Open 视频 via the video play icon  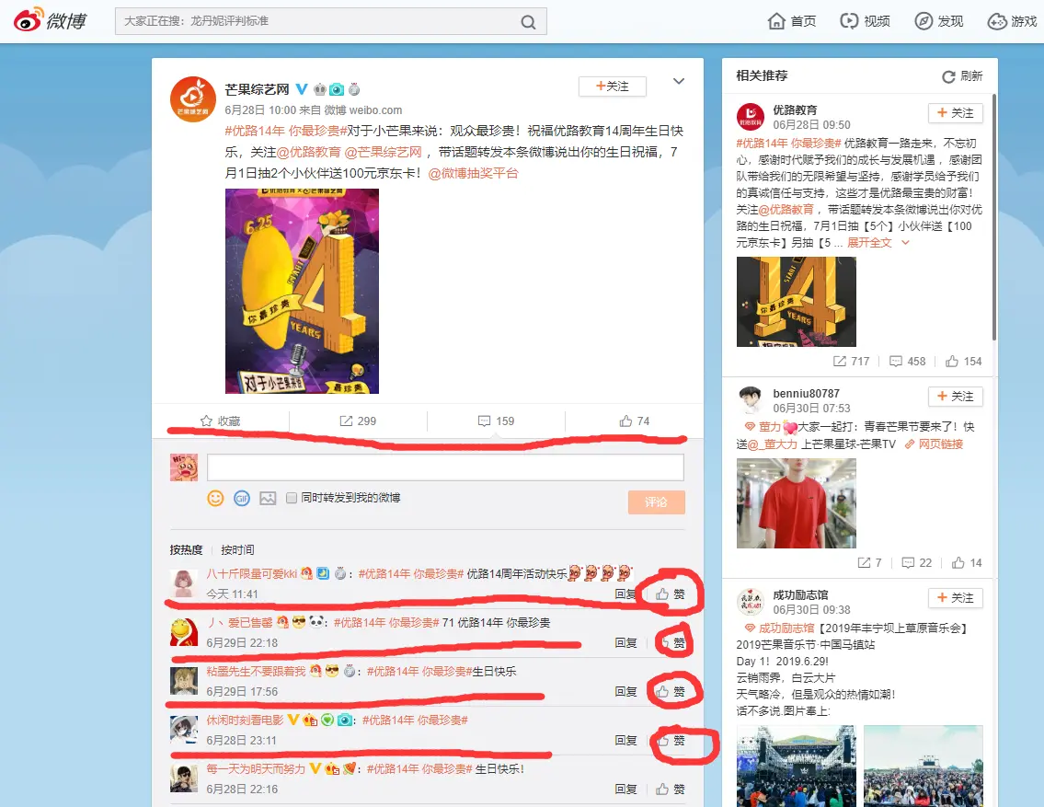(x=863, y=20)
